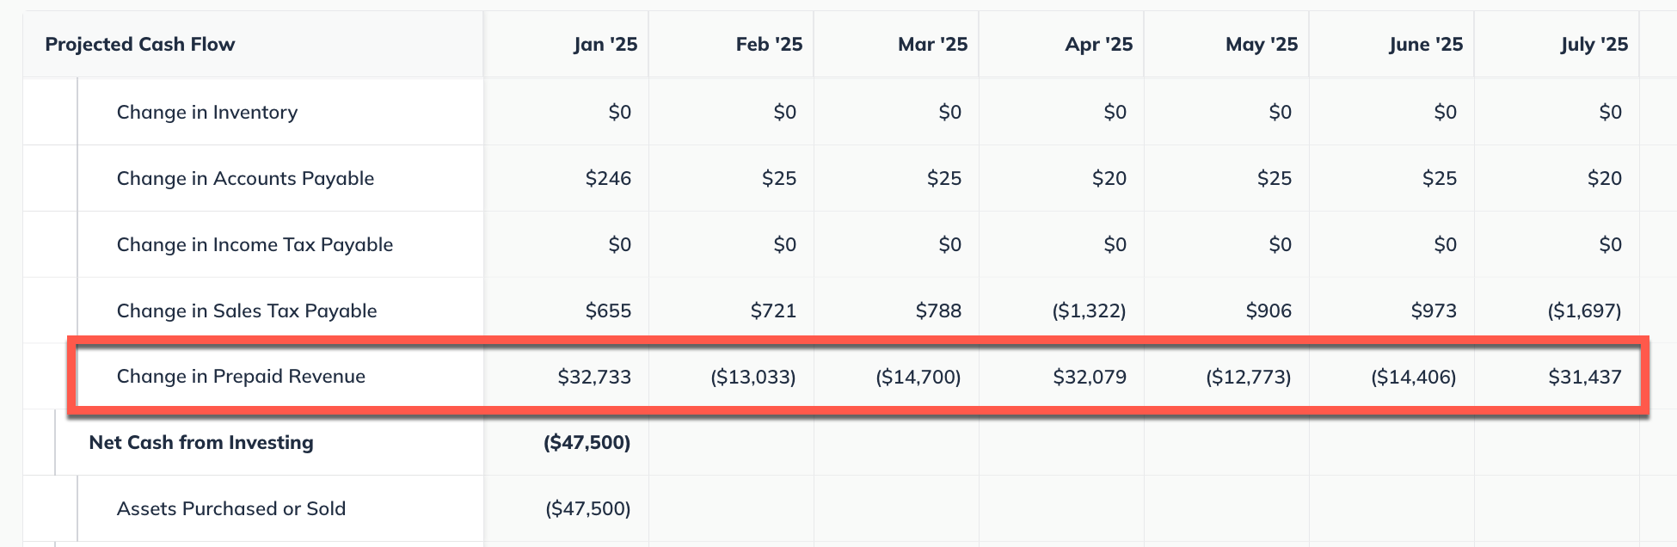
Task: Select the Change in Sales Tax Payable label
Action: point(247,311)
